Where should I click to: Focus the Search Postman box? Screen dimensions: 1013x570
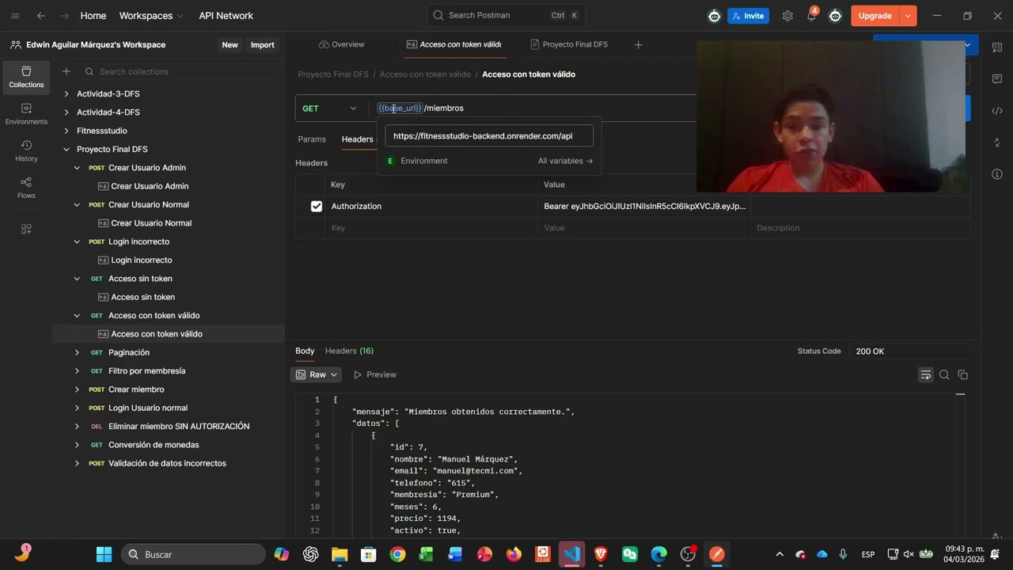point(506,16)
